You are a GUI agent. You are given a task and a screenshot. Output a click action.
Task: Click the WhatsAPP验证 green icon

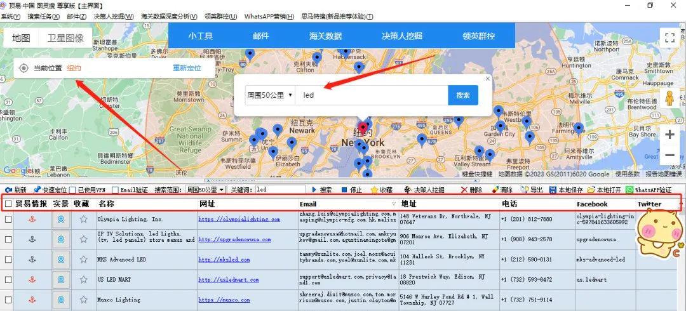pos(629,190)
